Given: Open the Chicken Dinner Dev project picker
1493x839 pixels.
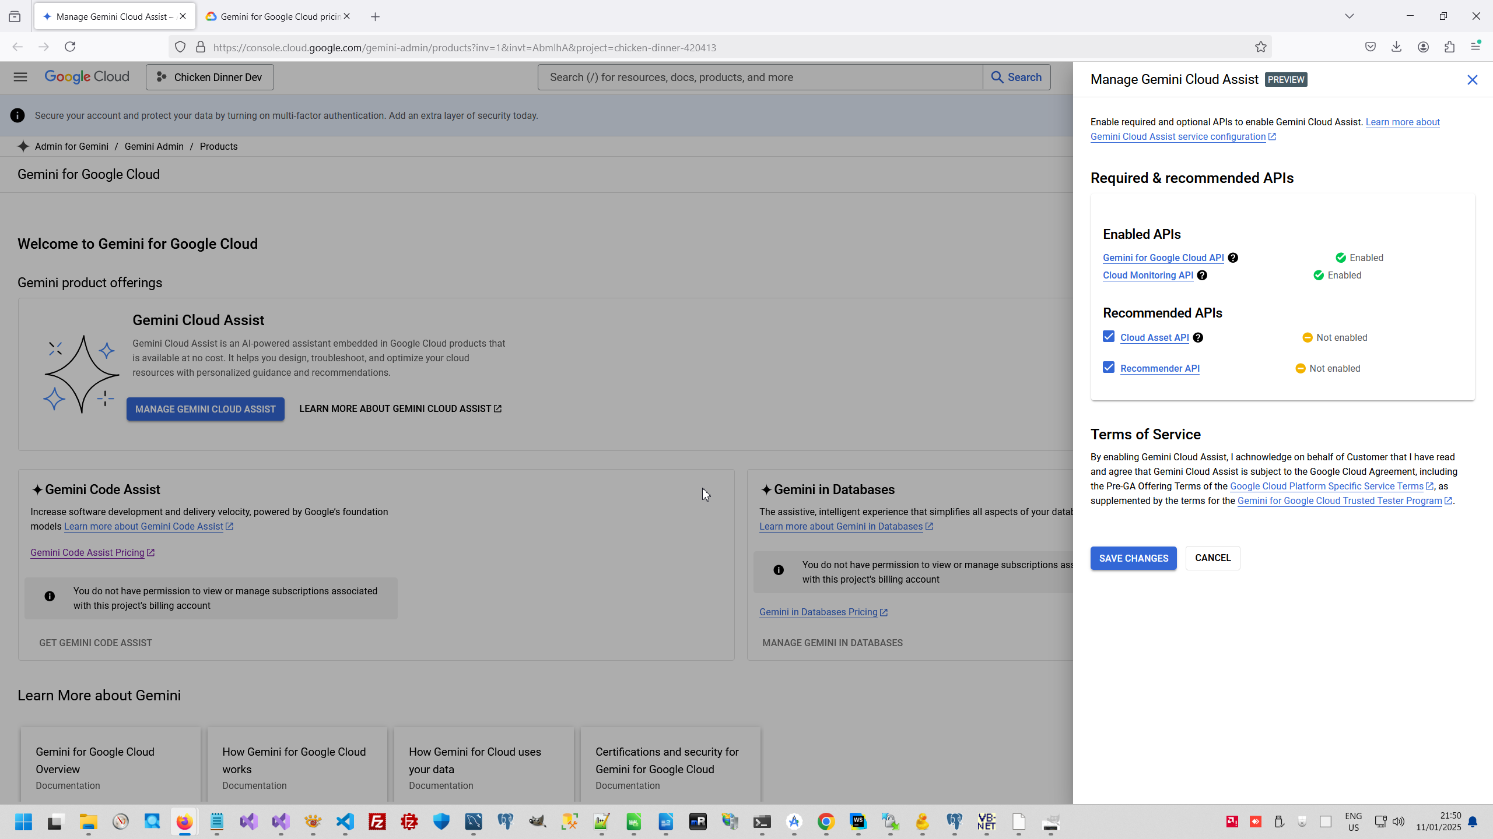Looking at the screenshot, I should tap(209, 77).
